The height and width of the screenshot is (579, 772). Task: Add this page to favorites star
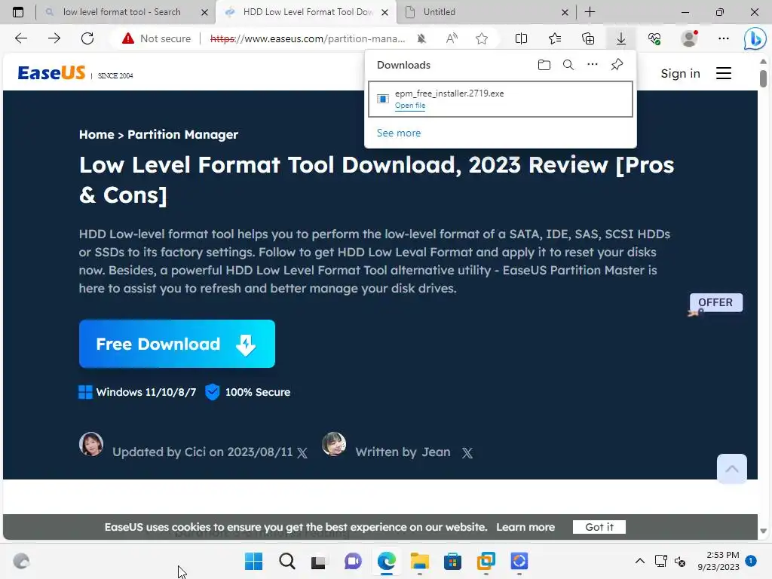pos(482,38)
